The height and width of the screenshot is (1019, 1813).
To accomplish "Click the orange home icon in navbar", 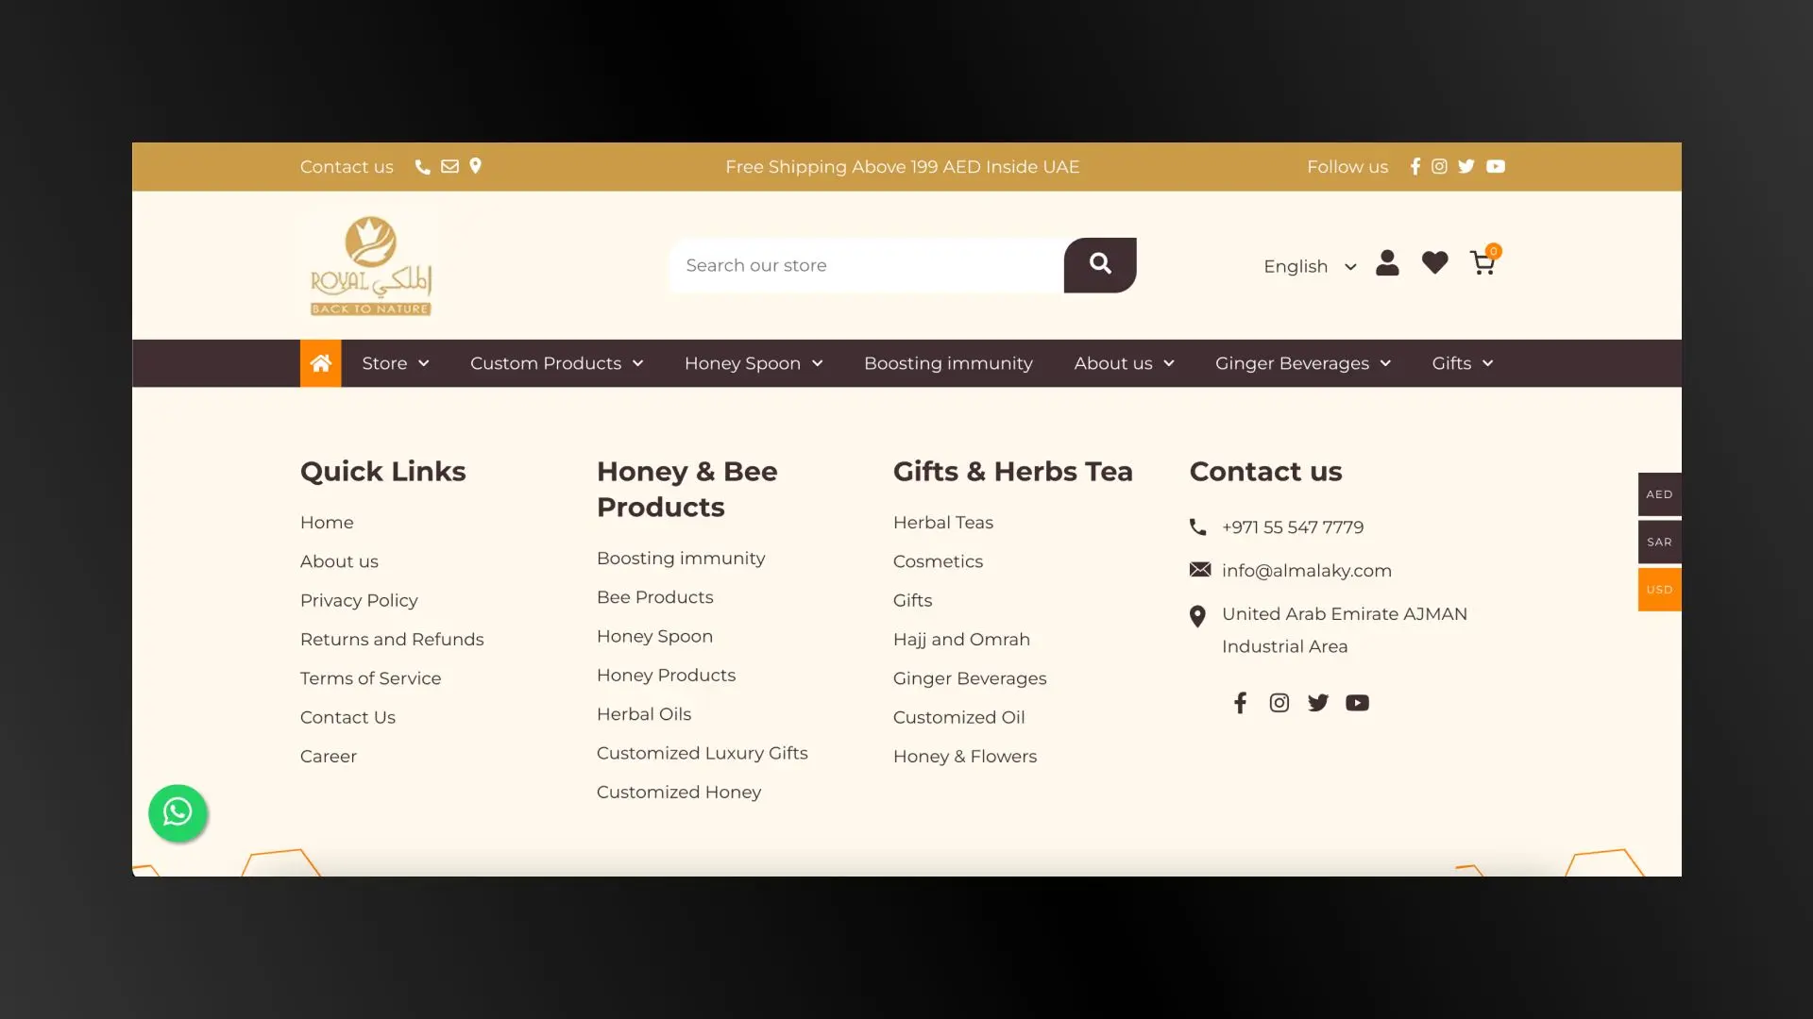I will (320, 363).
